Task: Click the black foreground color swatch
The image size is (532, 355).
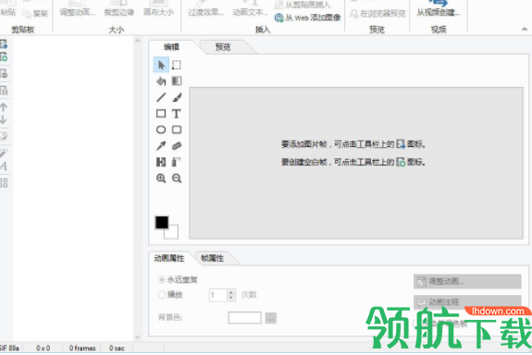Action: 162,223
